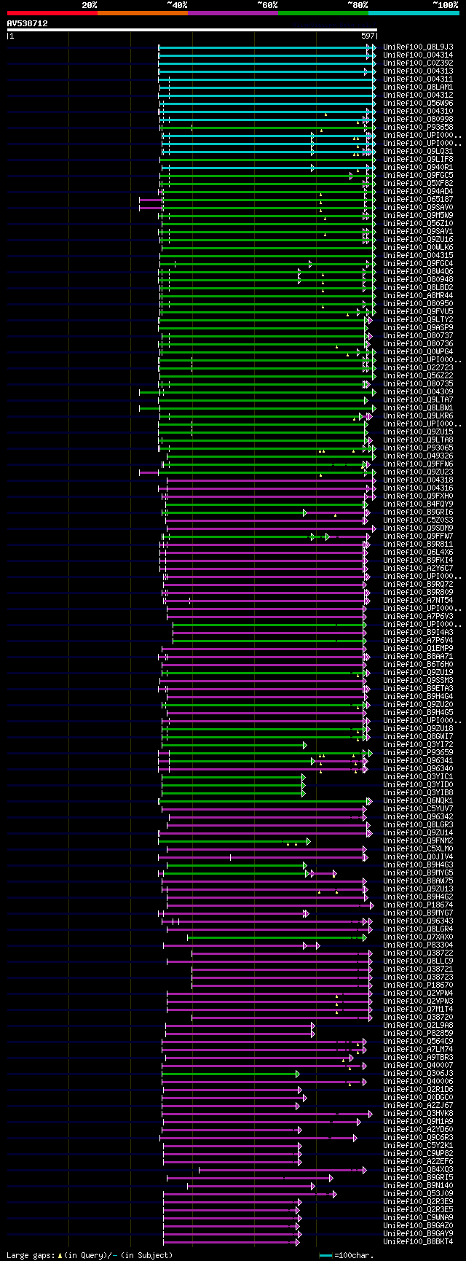The width and height of the screenshot is (466, 1261).
Task: Click the white query length bar
Action: point(192,30)
